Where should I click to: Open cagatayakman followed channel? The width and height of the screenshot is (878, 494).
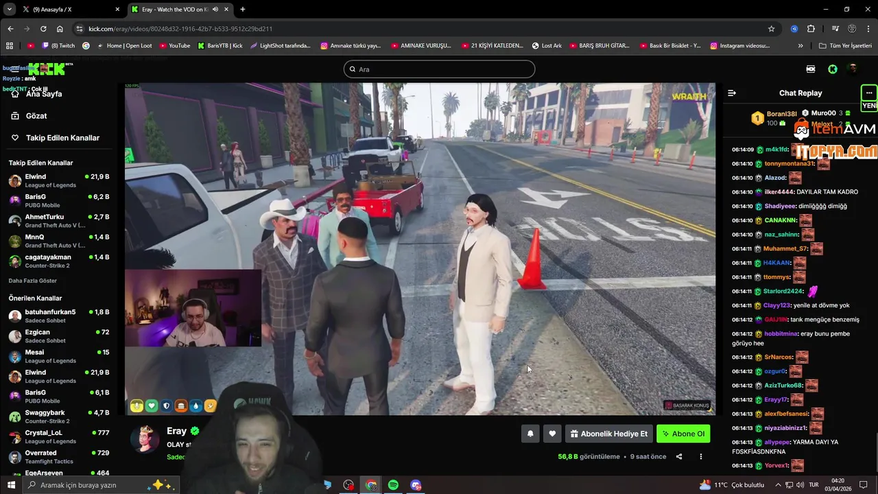[60, 261]
